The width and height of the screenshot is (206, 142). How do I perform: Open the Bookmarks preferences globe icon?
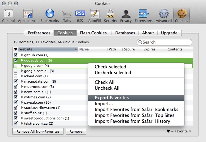50,13
